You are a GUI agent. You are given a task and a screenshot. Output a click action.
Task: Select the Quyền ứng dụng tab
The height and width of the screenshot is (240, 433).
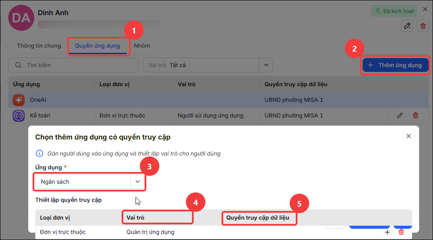pos(97,46)
